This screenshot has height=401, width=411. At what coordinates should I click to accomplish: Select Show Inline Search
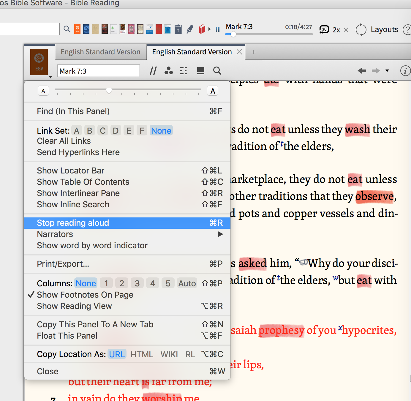point(127,204)
